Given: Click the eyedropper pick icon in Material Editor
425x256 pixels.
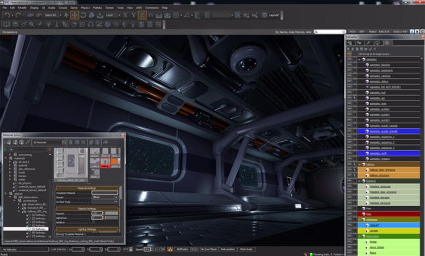Looking at the screenshot, I should [28, 143].
